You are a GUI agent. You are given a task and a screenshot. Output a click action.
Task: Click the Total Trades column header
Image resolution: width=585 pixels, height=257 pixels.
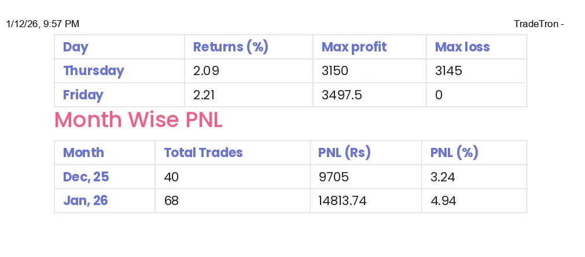coord(203,152)
